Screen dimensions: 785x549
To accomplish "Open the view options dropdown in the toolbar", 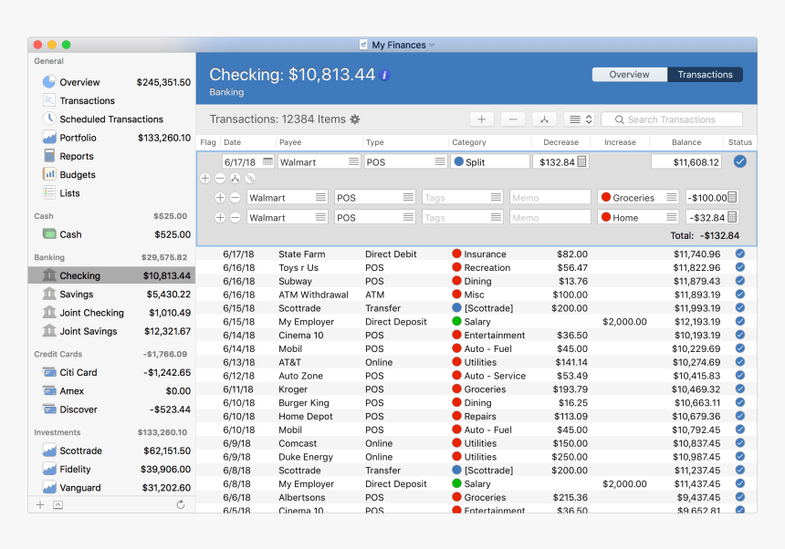I will click(579, 119).
